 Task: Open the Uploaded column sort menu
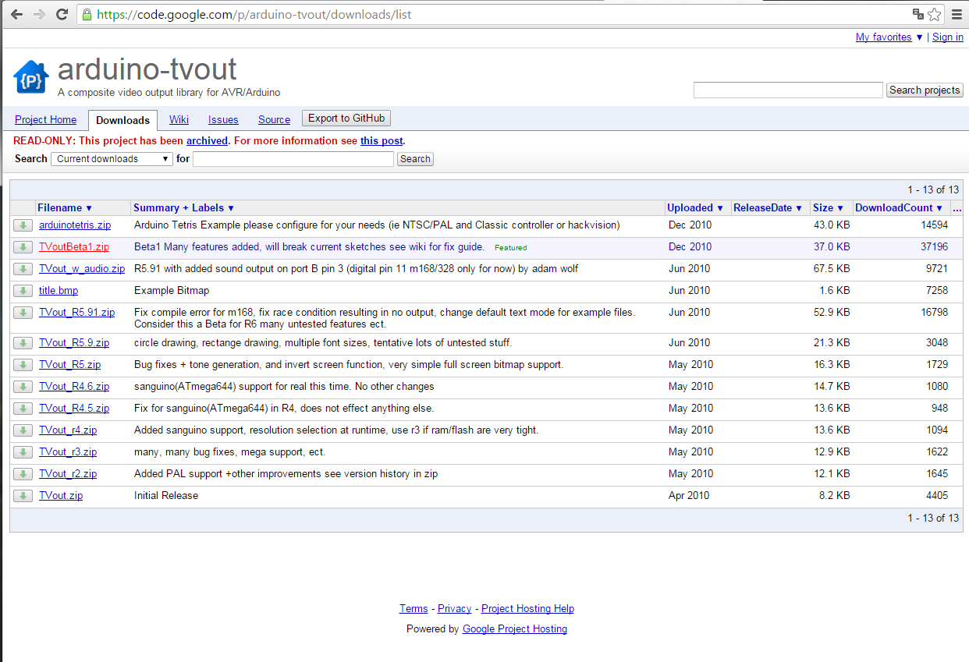[x=695, y=208]
